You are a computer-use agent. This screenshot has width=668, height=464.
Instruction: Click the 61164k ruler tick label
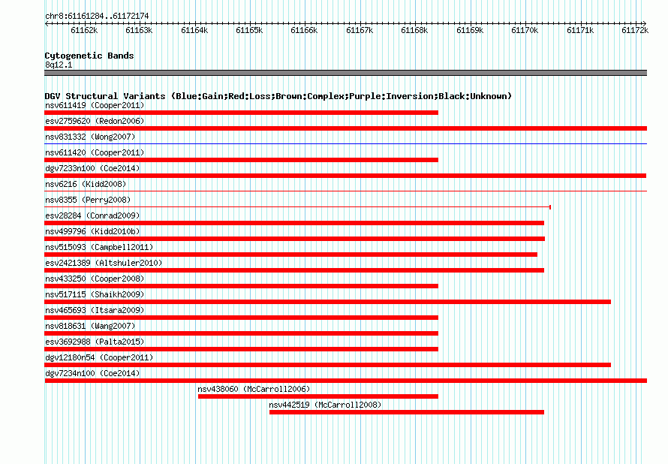pos(194,30)
